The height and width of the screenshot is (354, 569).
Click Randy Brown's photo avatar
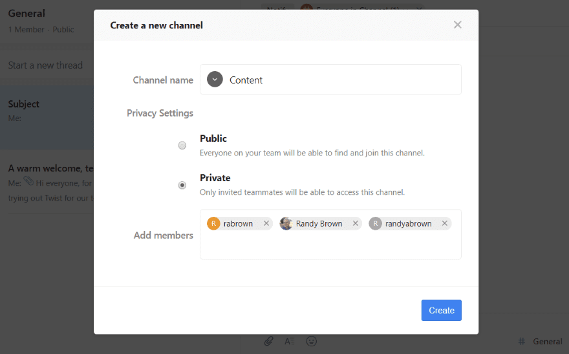pyautogui.click(x=286, y=223)
